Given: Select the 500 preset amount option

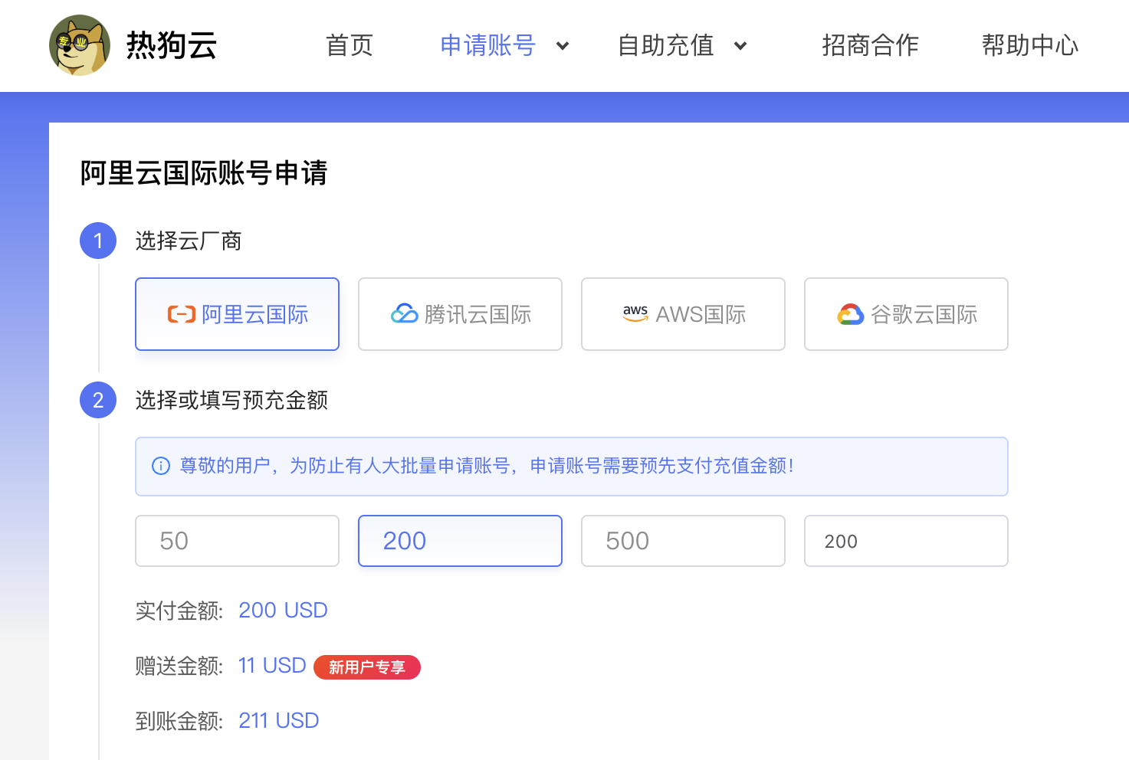Looking at the screenshot, I should tap(683, 541).
